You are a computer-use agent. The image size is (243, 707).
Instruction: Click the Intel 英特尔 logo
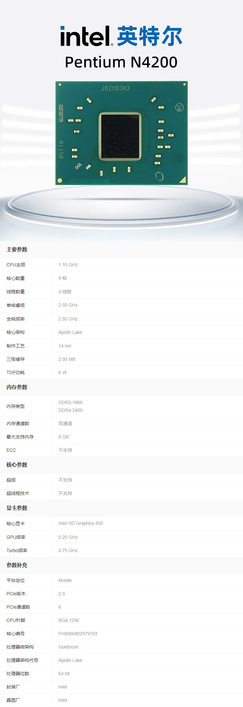[121, 36]
